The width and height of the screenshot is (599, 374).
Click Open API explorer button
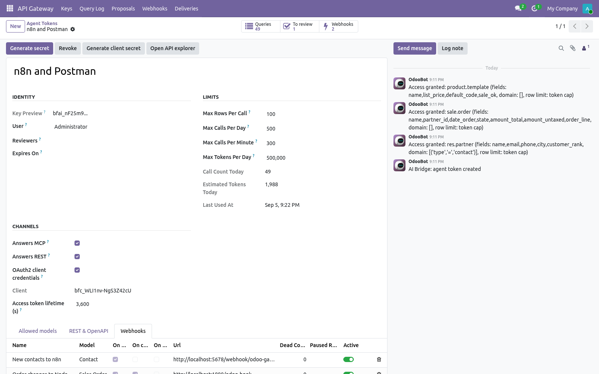click(173, 48)
